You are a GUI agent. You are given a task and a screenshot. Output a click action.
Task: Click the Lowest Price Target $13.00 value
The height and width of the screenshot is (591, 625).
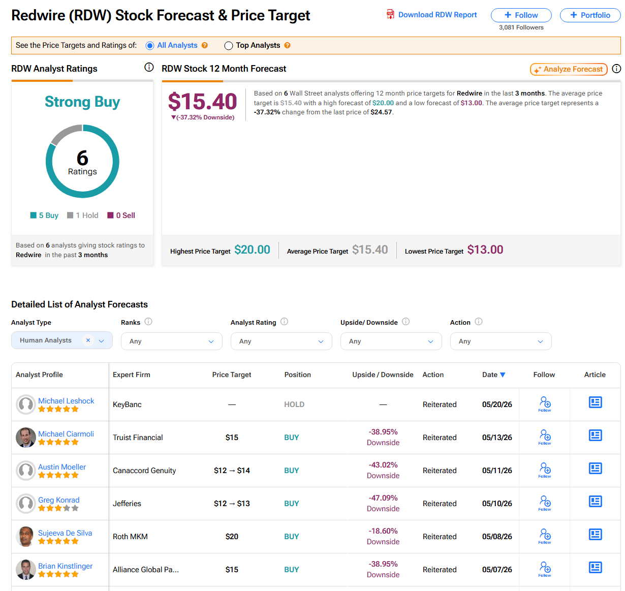coord(485,250)
